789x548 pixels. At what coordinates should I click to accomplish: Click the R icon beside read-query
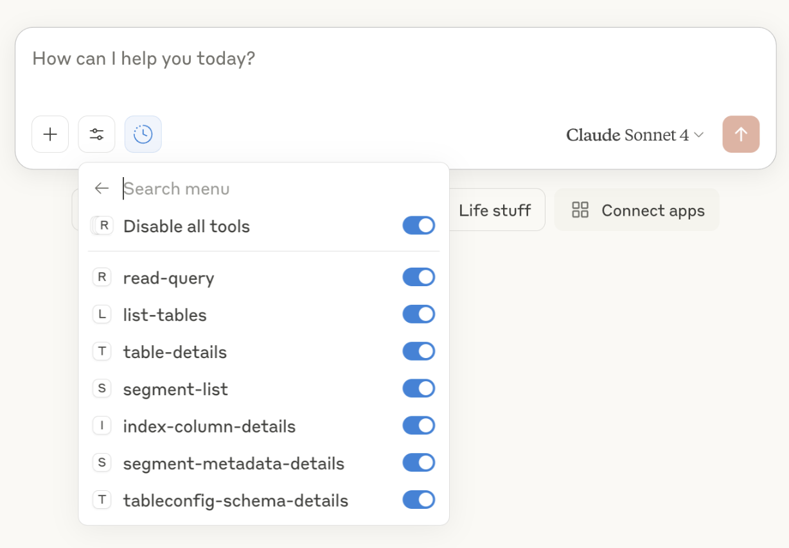tap(102, 277)
